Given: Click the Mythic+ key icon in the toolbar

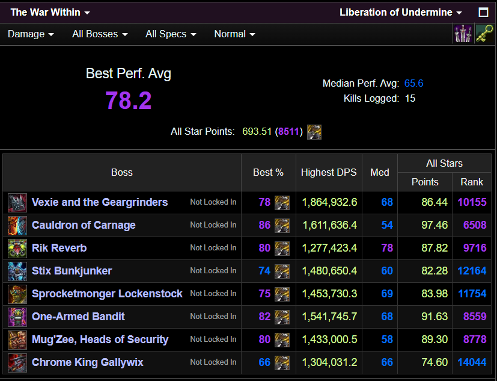Looking at the screenshot, I should 484,34.
